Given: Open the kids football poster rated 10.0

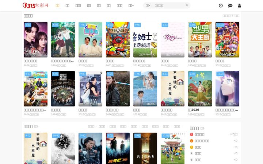Looking at the screenshot, I should tap(172, 148).
